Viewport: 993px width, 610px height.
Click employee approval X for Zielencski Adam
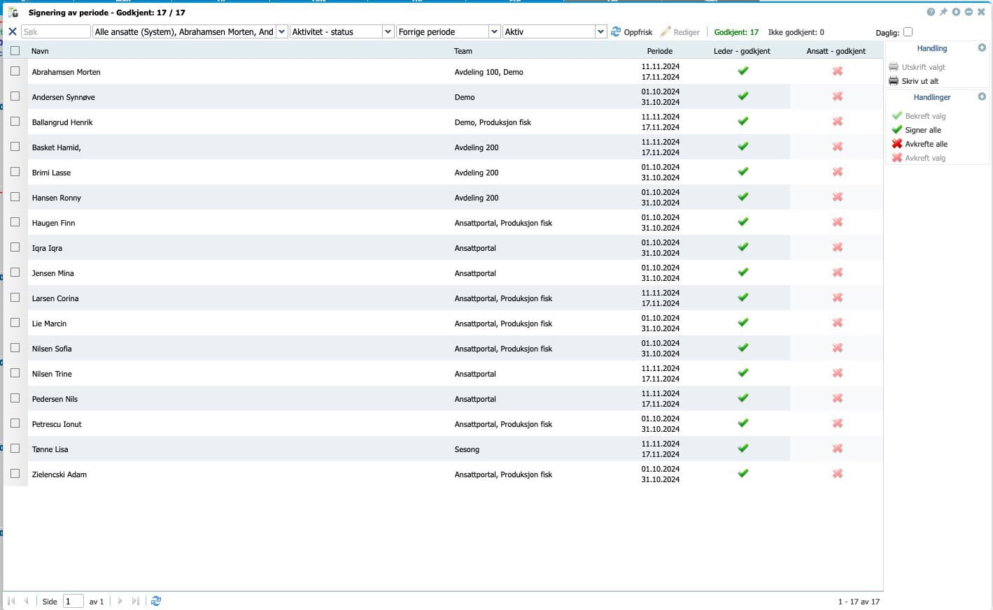pyautogui.click(x=838, y=474)
